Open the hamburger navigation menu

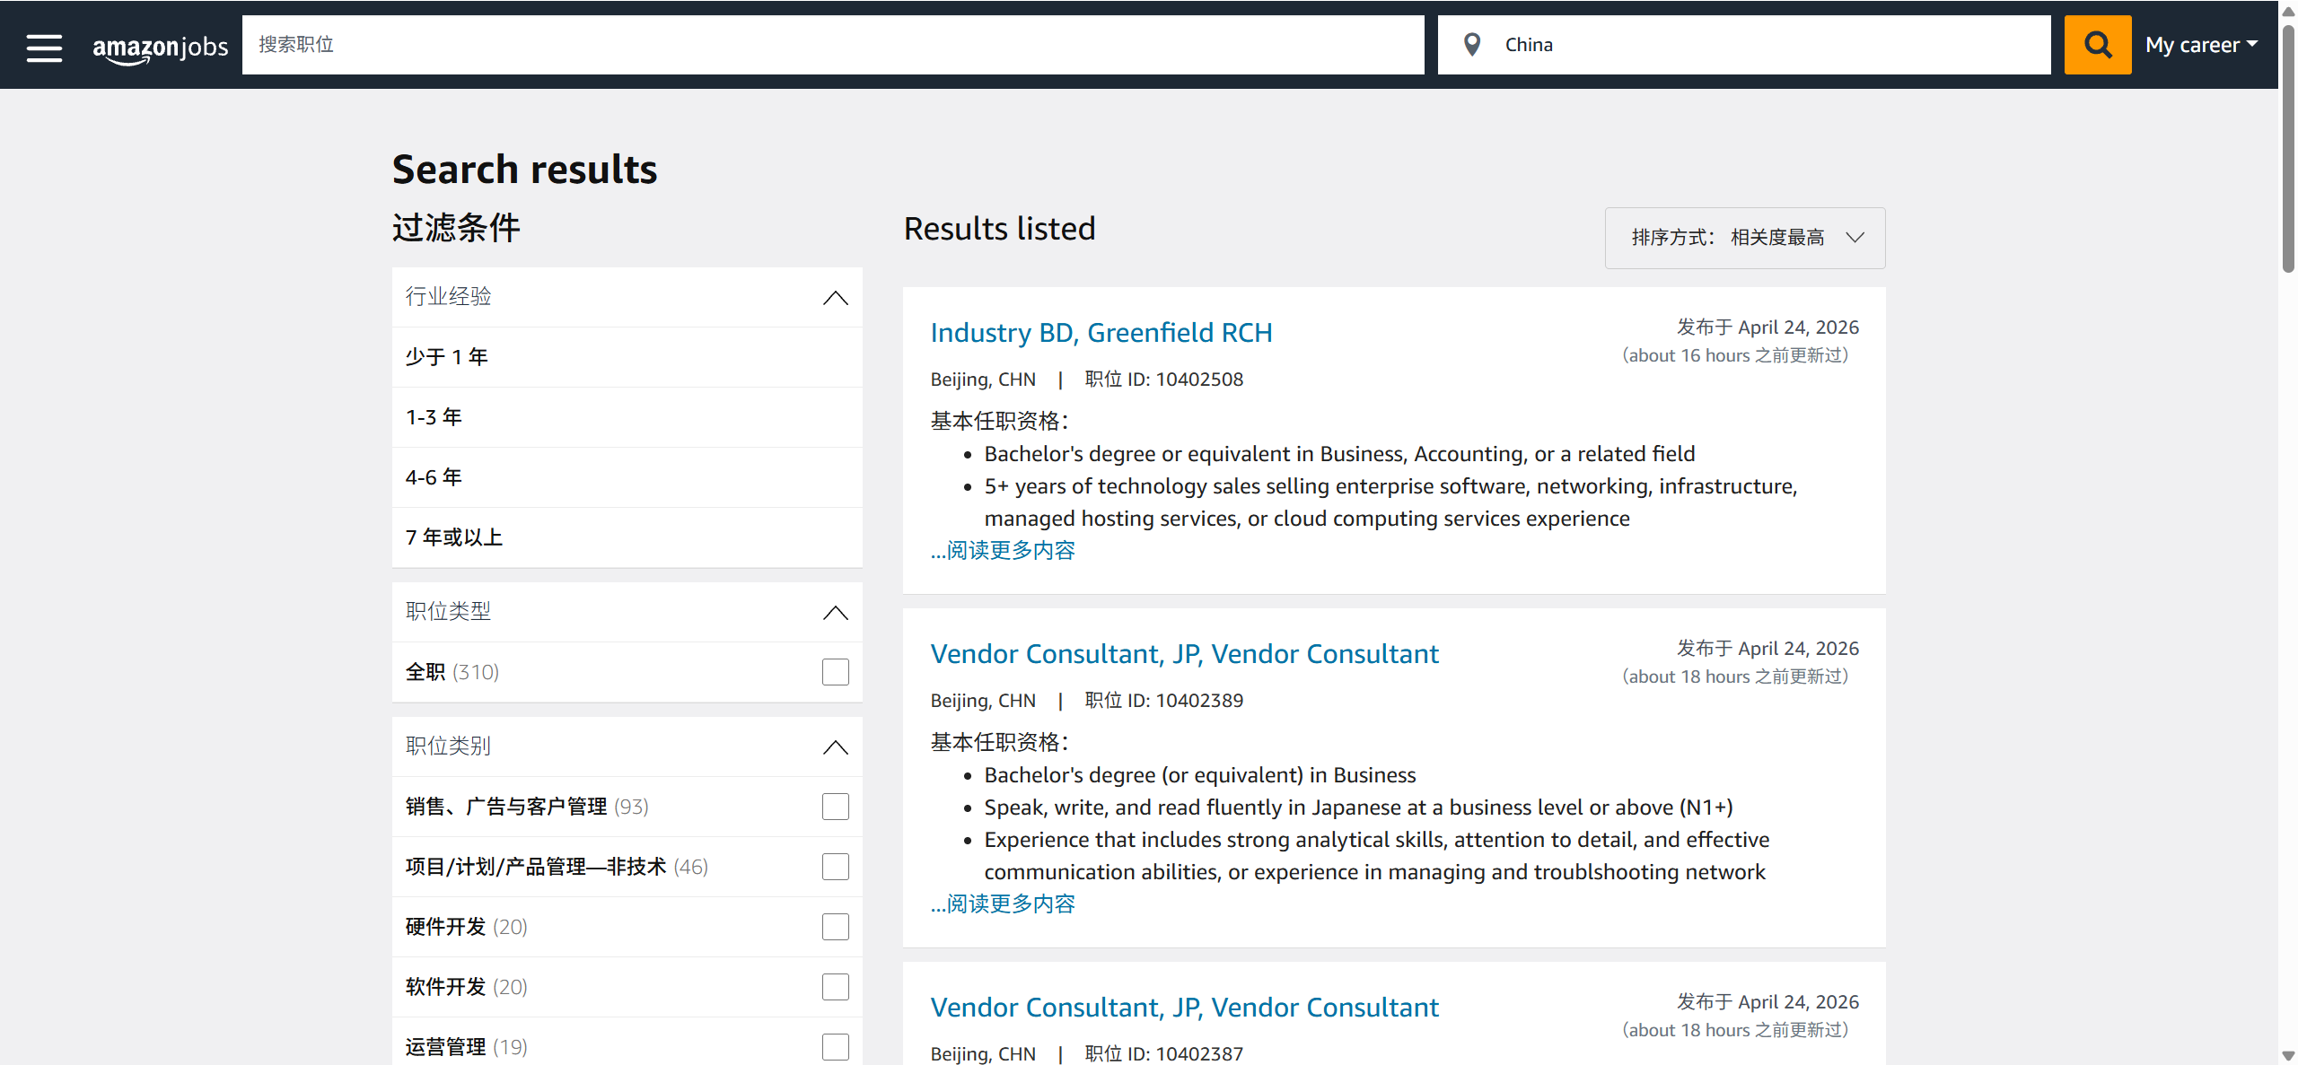(x=44, y=47)
